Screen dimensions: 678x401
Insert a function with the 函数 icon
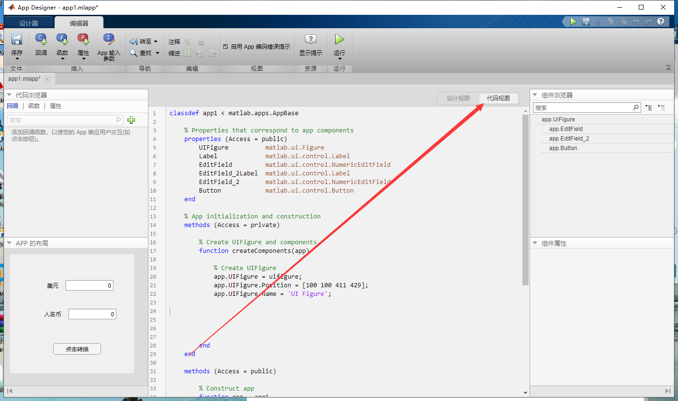[x=62, y=40]
